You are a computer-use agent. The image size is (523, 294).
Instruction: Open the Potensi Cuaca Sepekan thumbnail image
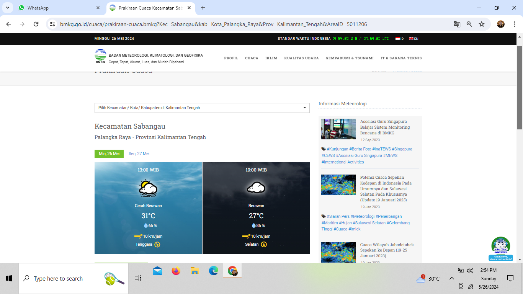tap(338, 185)
